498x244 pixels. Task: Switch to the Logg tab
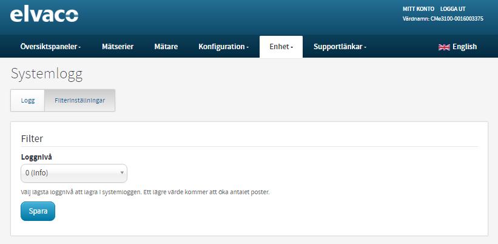coord(28,100)
